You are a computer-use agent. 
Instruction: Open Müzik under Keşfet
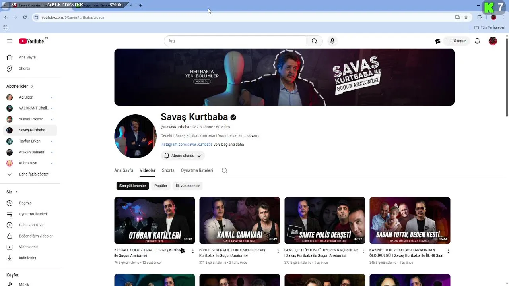30,284
